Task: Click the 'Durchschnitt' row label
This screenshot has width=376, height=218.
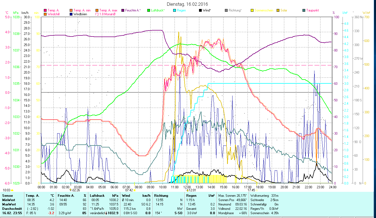Action: [x=11, y=209]
